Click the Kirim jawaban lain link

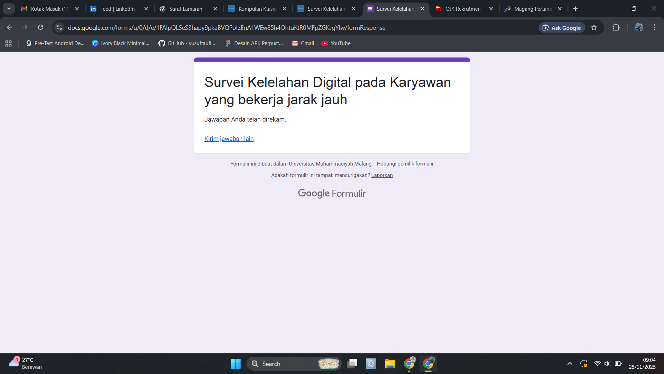(x=229, y=139)
